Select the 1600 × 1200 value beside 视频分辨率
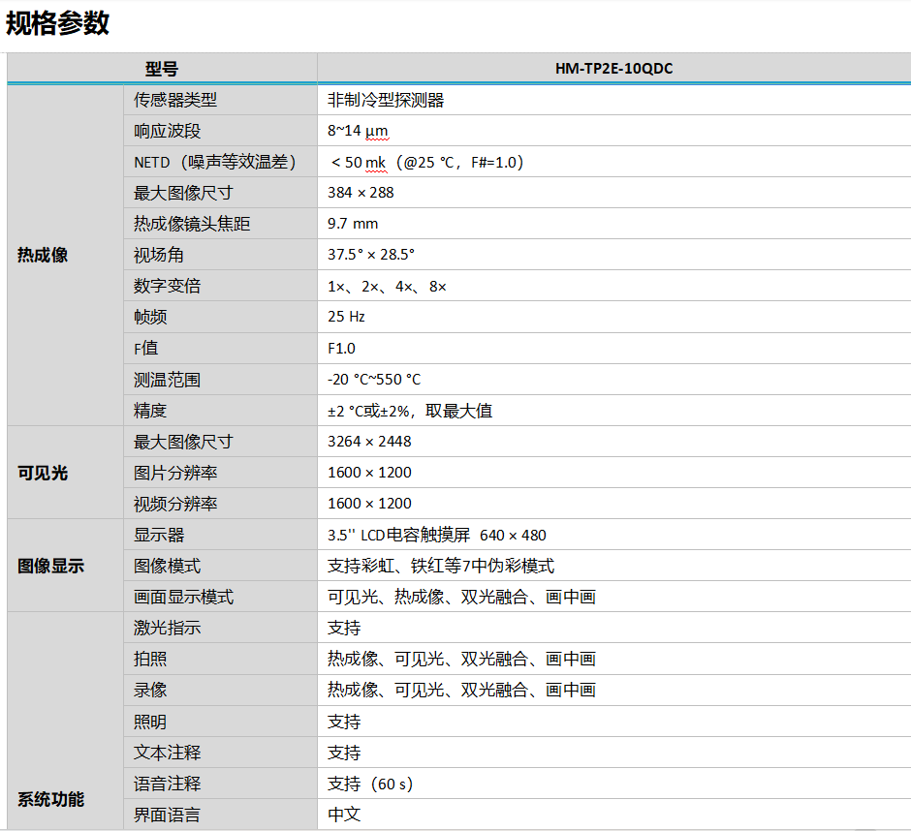The height and width of the screenshot is (831, 911). click(x=369, y=504)
